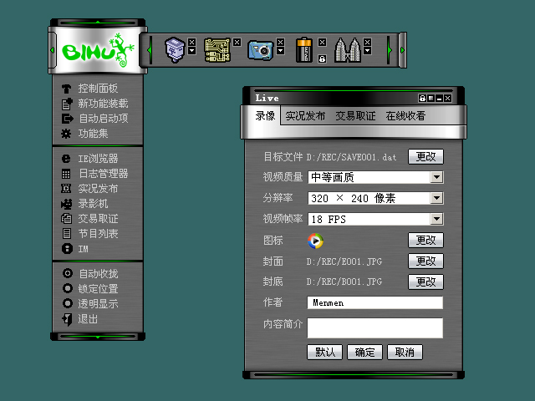
Task: Toggle the 透明显示 option
Action: (68, 303)
